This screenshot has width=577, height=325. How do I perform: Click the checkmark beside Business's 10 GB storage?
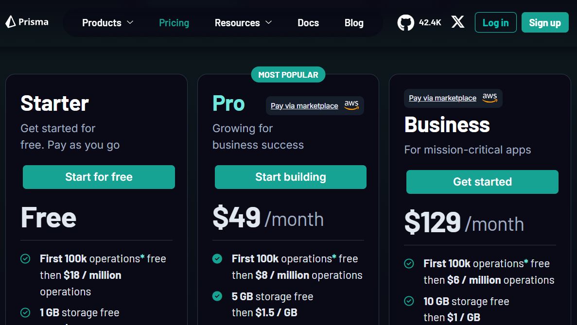[x=409, y=302]
